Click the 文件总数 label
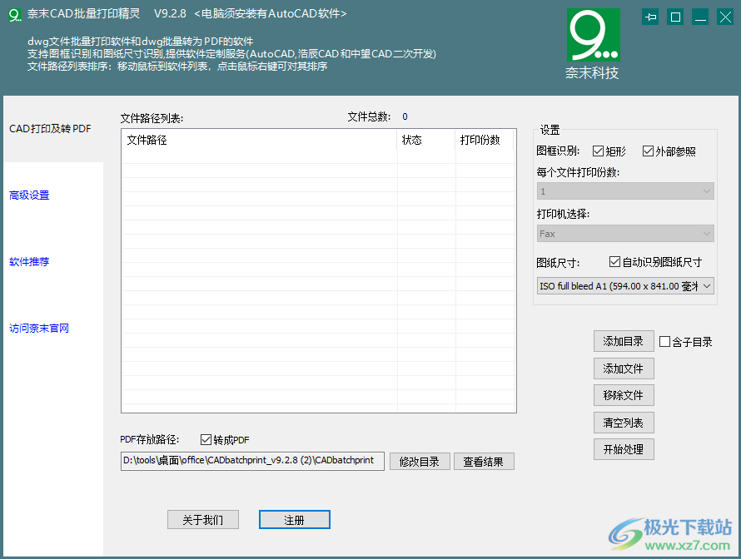This screenshot has width=741, height=559. point(369,116)
